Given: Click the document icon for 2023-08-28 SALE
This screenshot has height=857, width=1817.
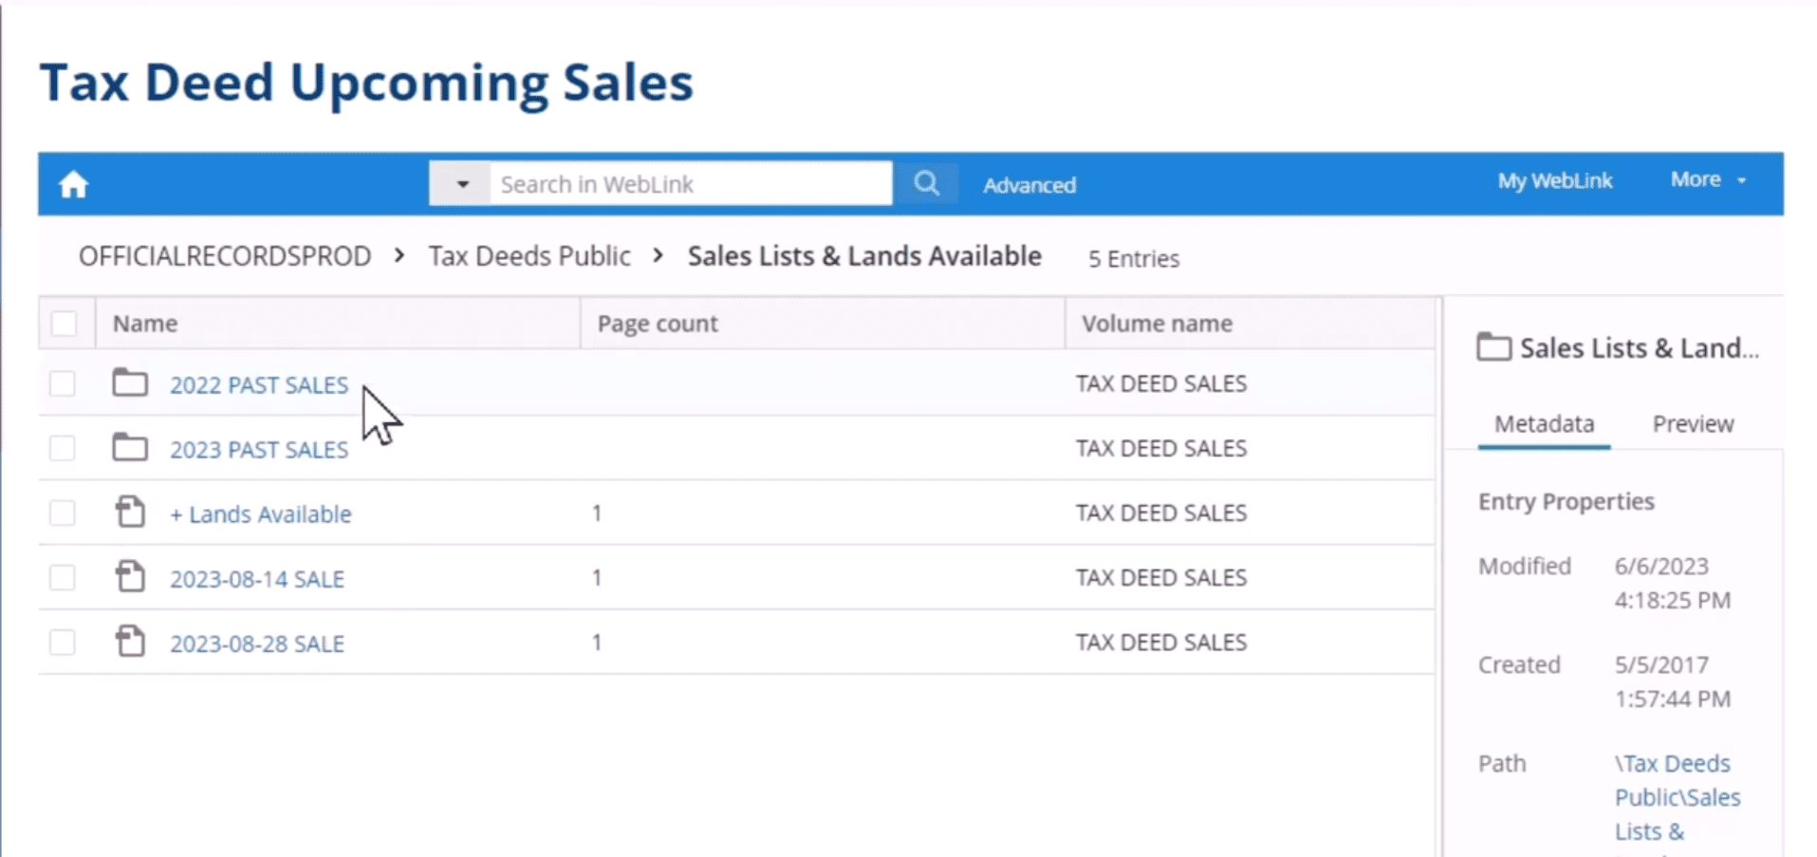Looking at the screenshot, I should (130, 641).
